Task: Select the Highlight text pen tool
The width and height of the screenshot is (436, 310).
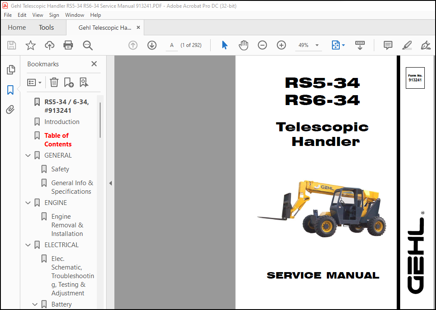Action: coord(407,45)
